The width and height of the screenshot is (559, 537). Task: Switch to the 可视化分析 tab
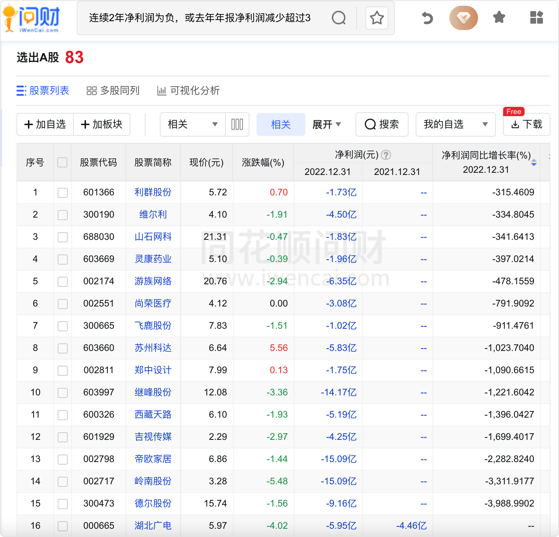pos(188,91)
